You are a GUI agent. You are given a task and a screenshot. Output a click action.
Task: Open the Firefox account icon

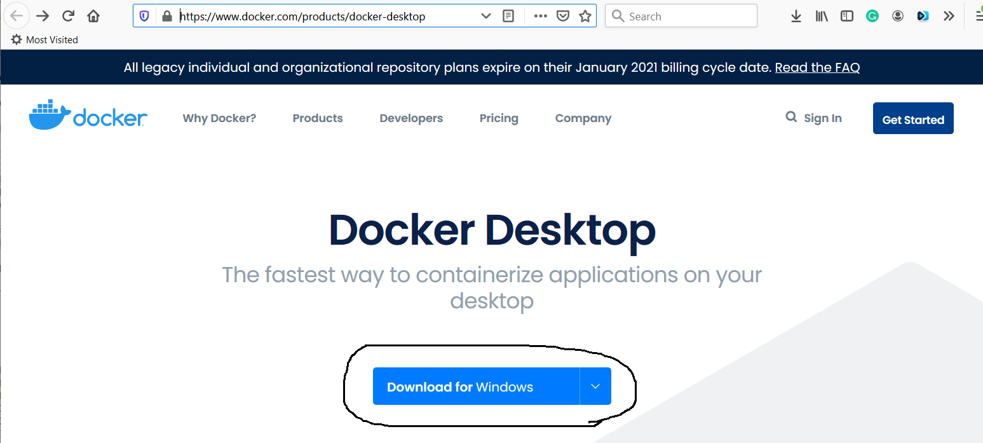pyautogui.click(x=898, y=17)
